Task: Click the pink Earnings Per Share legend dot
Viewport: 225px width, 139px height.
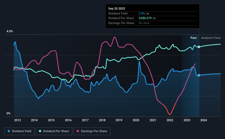Action: point(78,131)
